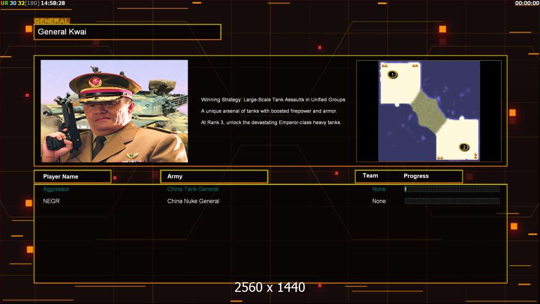The height and width of the screenshot is (304, 540).
Task: Click the GENERAL label above the name
Action: [52, 21]
